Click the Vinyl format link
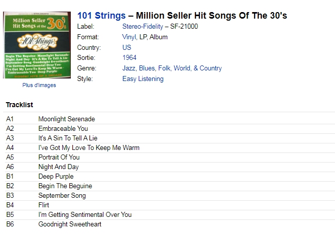The width and height of the screenshot is (335, 234). point(129,37)
